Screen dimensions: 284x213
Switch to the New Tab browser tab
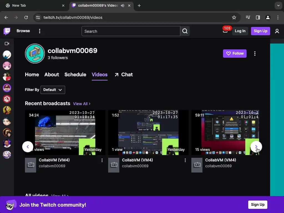34,6
